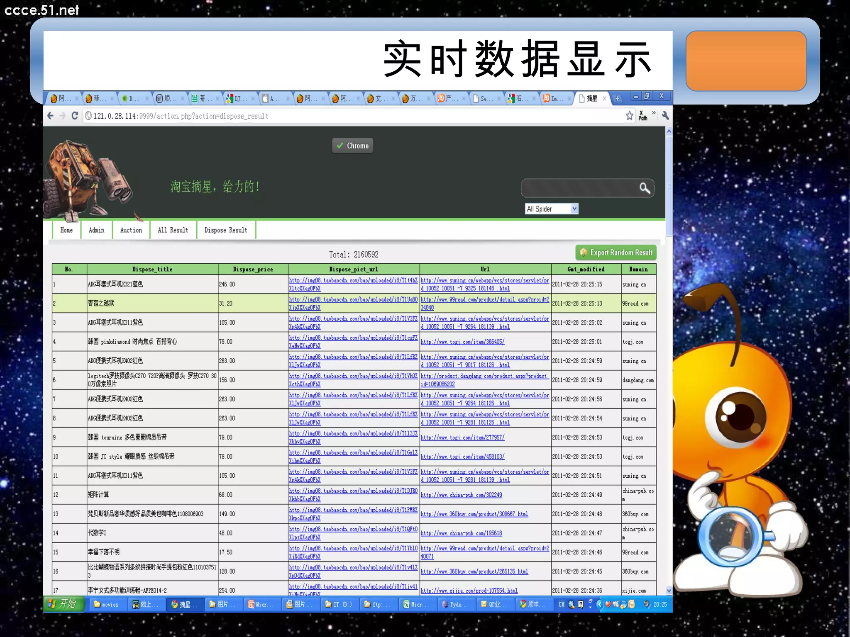Click the Dispose_price column header
The image size is (850, 637).
coord(253,269)
